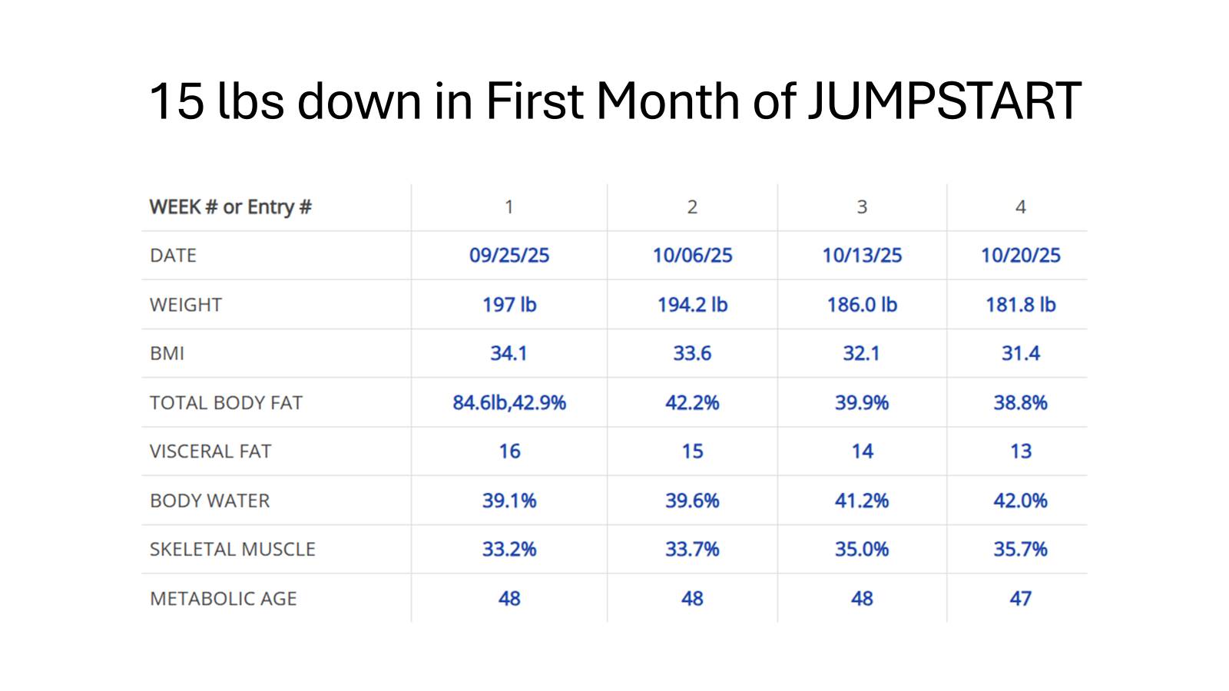Click the 181.8 lb weight value
The image size is (1229, 691).
click(x=1020, y=305)
